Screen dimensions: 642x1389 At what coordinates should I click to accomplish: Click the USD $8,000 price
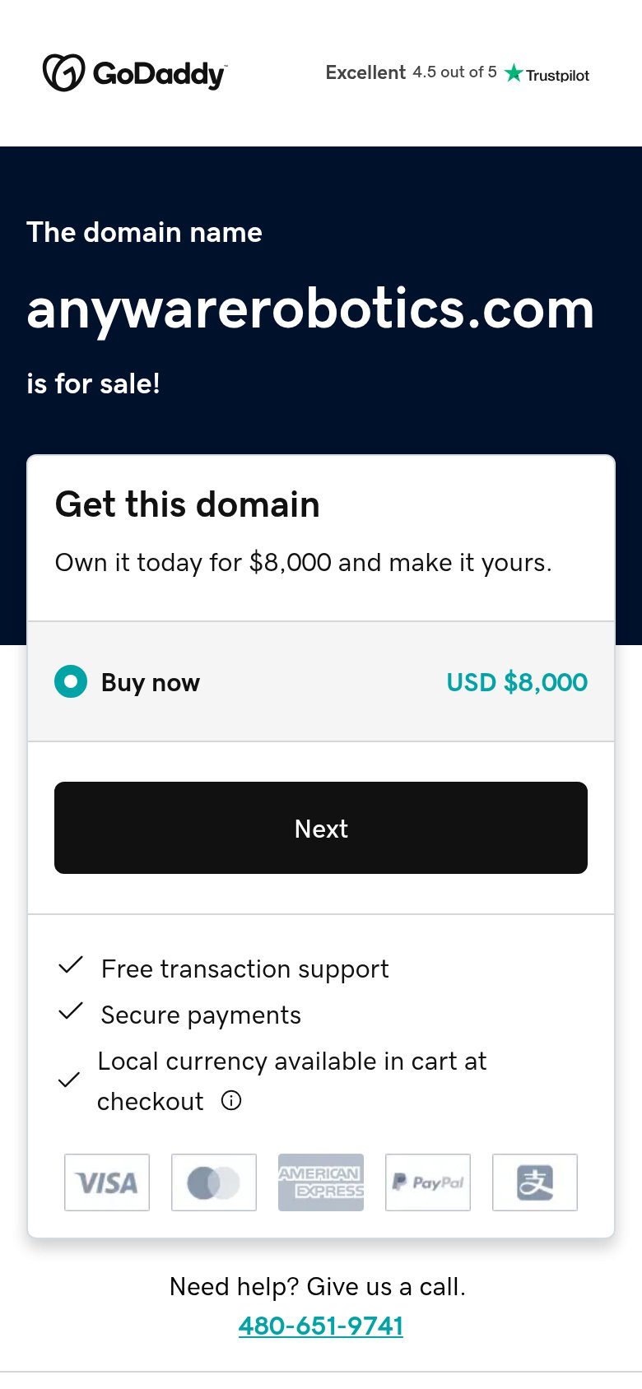pos(517,682)
